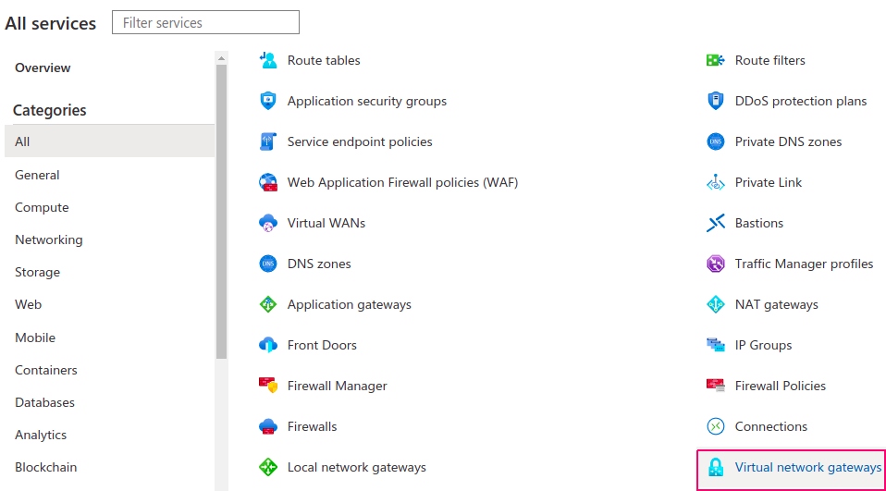Viewport: 886px width, 491px height.
Task: Click the Virtual WANs cloud icon
Action: pyautogui.click(x=268, y=223)
